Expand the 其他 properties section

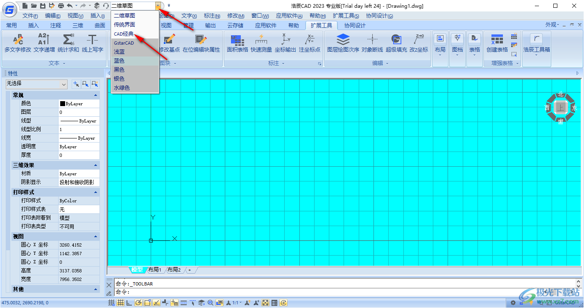pos(96,289)
